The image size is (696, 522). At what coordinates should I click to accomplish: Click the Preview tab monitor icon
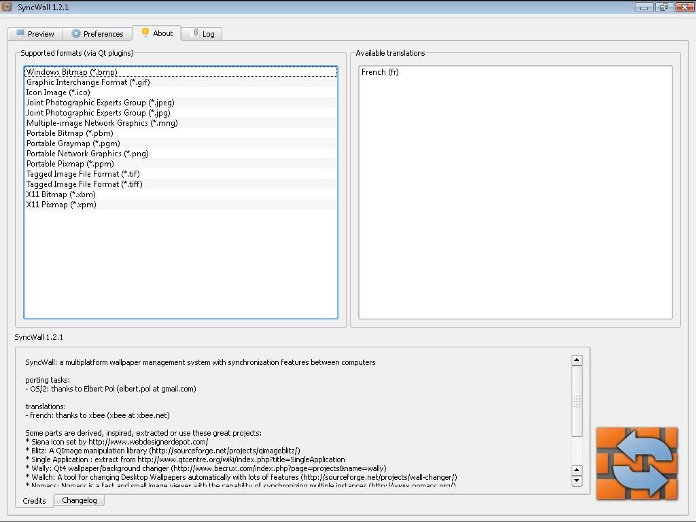pos(20,33)
